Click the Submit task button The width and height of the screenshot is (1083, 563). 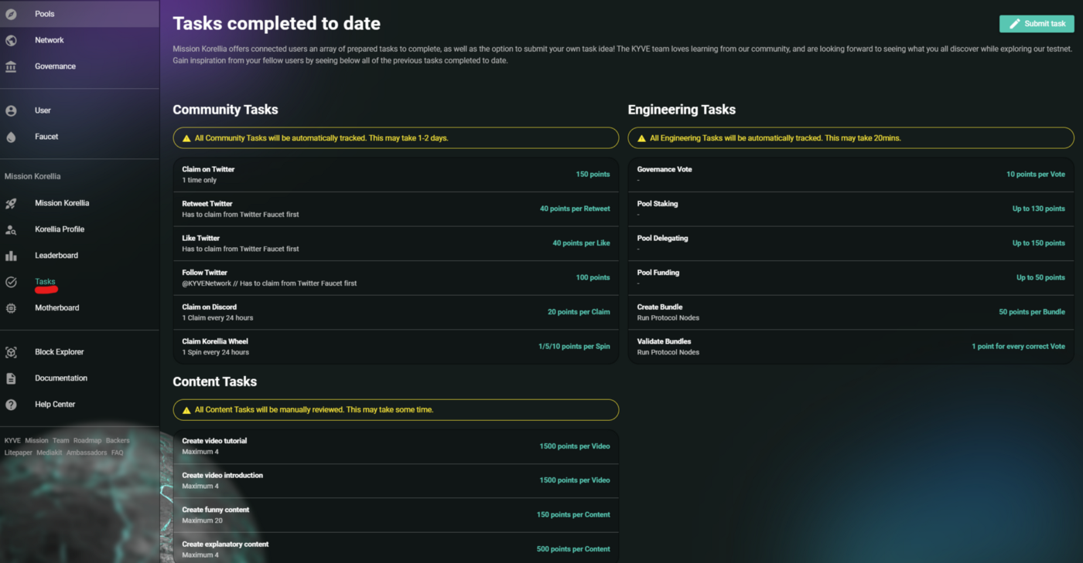pos(1037,24)
